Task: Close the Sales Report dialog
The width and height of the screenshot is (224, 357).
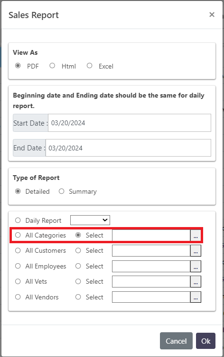Action: (x=212, y=15)
